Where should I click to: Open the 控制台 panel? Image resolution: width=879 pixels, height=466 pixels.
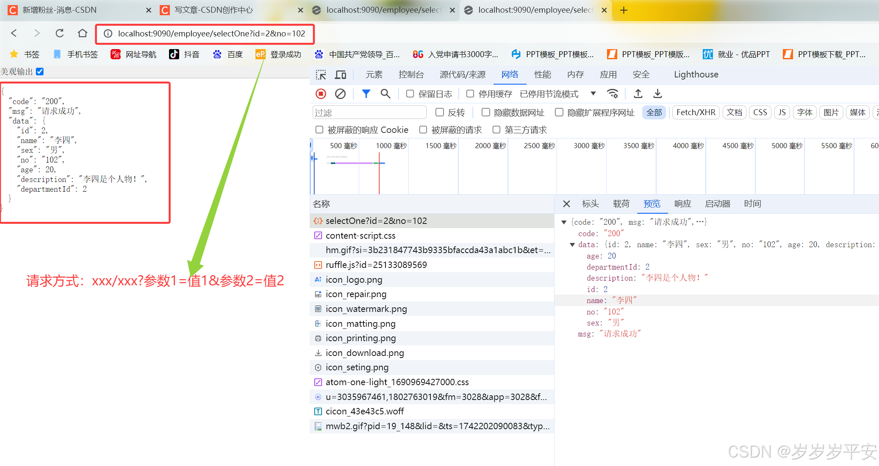pos(410,74)
